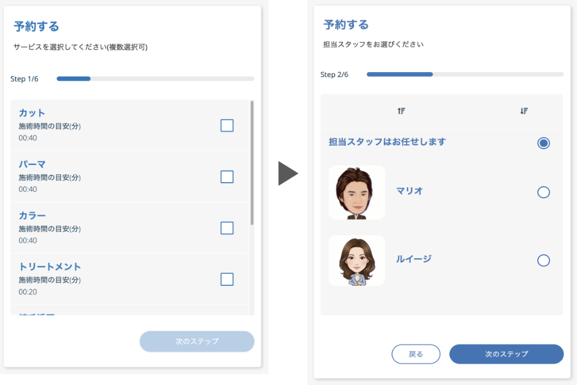The height and width of the screenshot is (385, 577).
Task: Select the ルイージ radio button
Action: pyautogui.click(x=543, y=261)
